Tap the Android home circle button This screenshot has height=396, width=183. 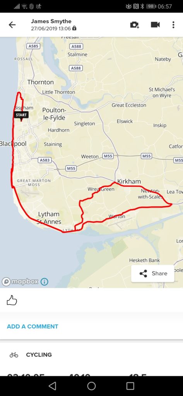91,386
